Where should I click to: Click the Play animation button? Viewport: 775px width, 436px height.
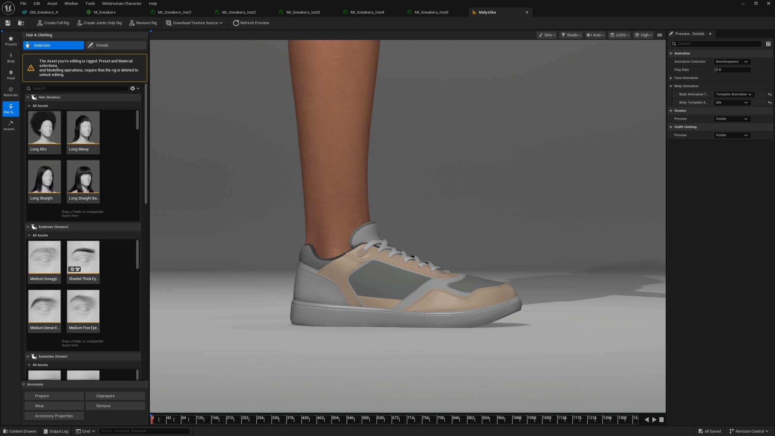coord(654,420)
